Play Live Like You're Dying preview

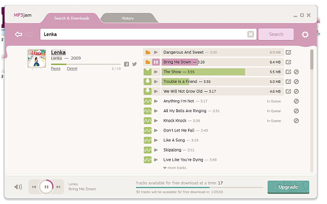[x=156, y=160]
